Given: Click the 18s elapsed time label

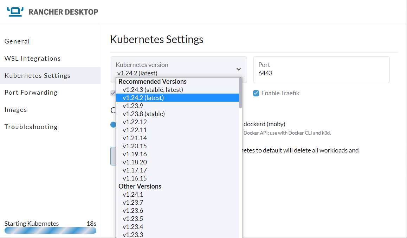Looking at the screenshot, I should pyautogui.click(x=91, y=224).
